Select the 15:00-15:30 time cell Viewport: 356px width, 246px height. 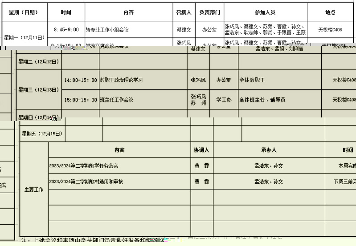[x=80, y=100]
